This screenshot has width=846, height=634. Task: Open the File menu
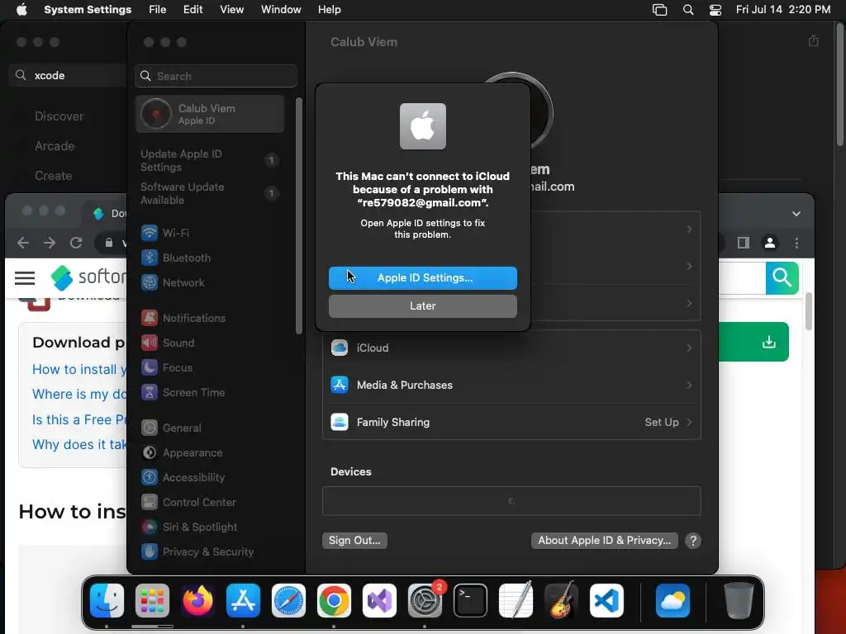tap(158, 10)
